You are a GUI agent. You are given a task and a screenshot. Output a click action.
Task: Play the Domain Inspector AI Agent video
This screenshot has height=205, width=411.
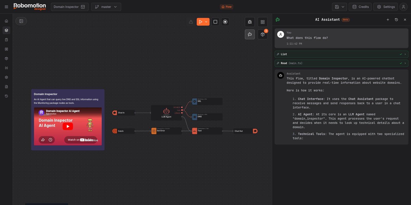coord(68,126)
